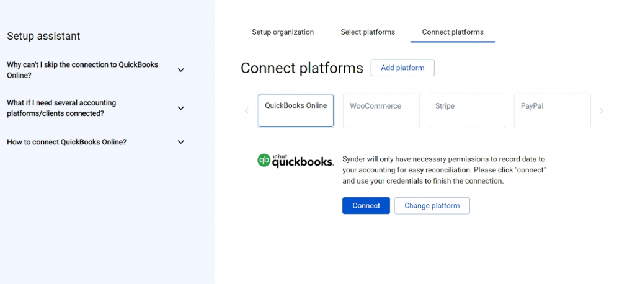Expand the How to connect QuickBooks chevron
The width and height of the screenshot is (635, 284).
click(181, 142)
